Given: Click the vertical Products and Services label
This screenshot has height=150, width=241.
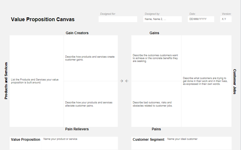Looking at the screenshot, I should pos(6,81).
